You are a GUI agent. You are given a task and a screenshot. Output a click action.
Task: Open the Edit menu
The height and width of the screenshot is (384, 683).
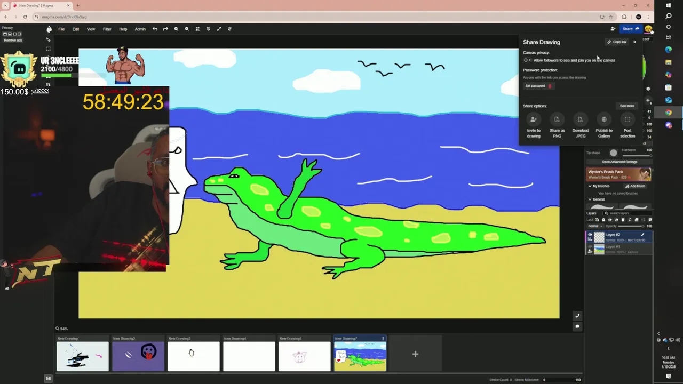point(76,29)
